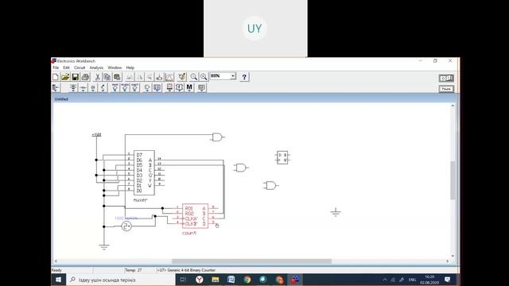Open the Sources parts bin
This screenshot has height=286, width=509.
pos(73,87)
